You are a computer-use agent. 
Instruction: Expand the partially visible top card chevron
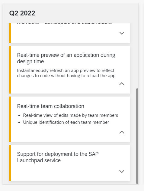pyautogui.click(x=122, y=33)
